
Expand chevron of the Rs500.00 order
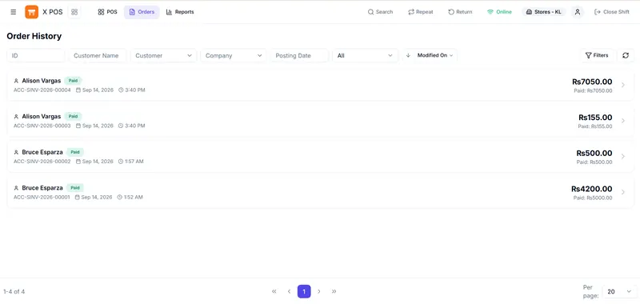pos(623,156)
